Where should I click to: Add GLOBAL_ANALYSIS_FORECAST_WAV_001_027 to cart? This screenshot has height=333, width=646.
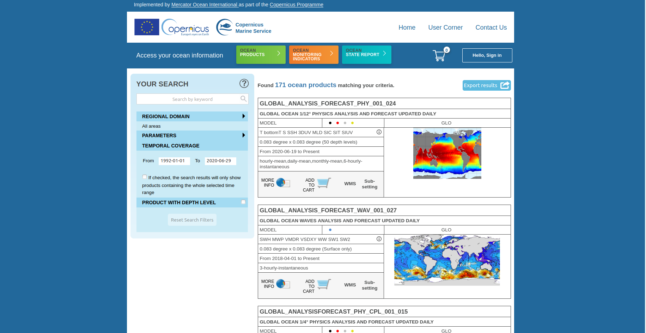coord(323,284)
